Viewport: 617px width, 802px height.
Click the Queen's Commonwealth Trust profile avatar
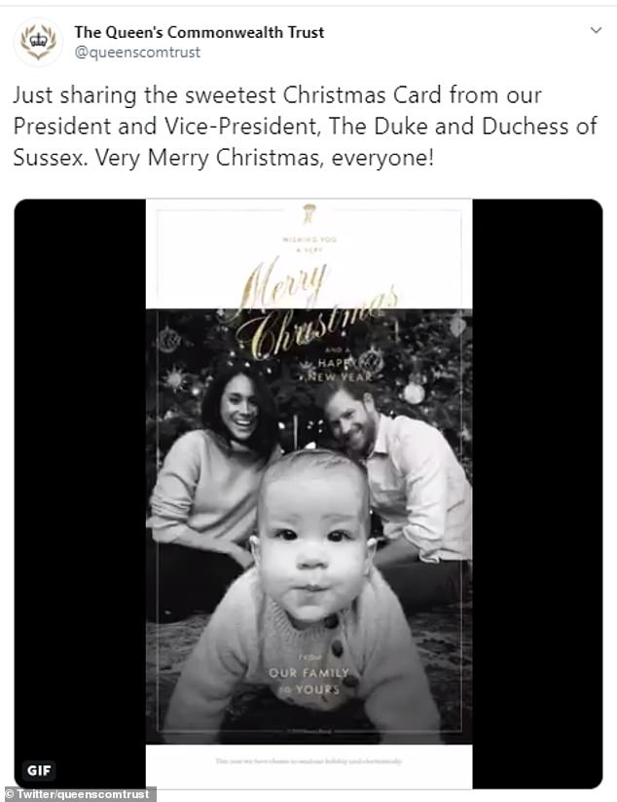click(39, 43)
